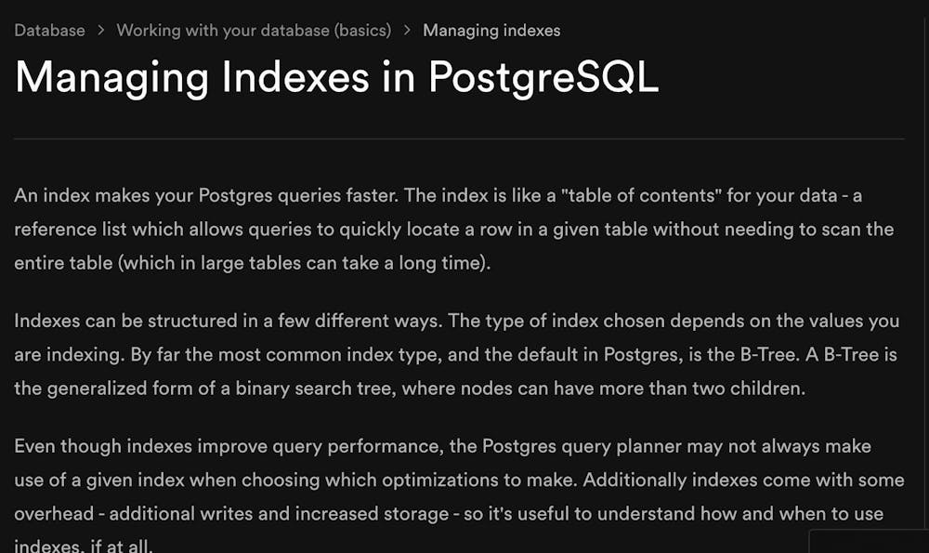Click the paragraph starting 'An index makes'
The width and height of the screenshot is (929, 553).
click(x=454, y=229)
